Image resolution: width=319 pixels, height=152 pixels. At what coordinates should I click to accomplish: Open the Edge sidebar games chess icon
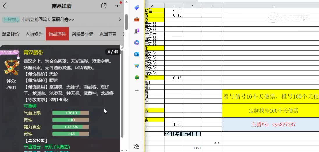click(x=137, y=31)
